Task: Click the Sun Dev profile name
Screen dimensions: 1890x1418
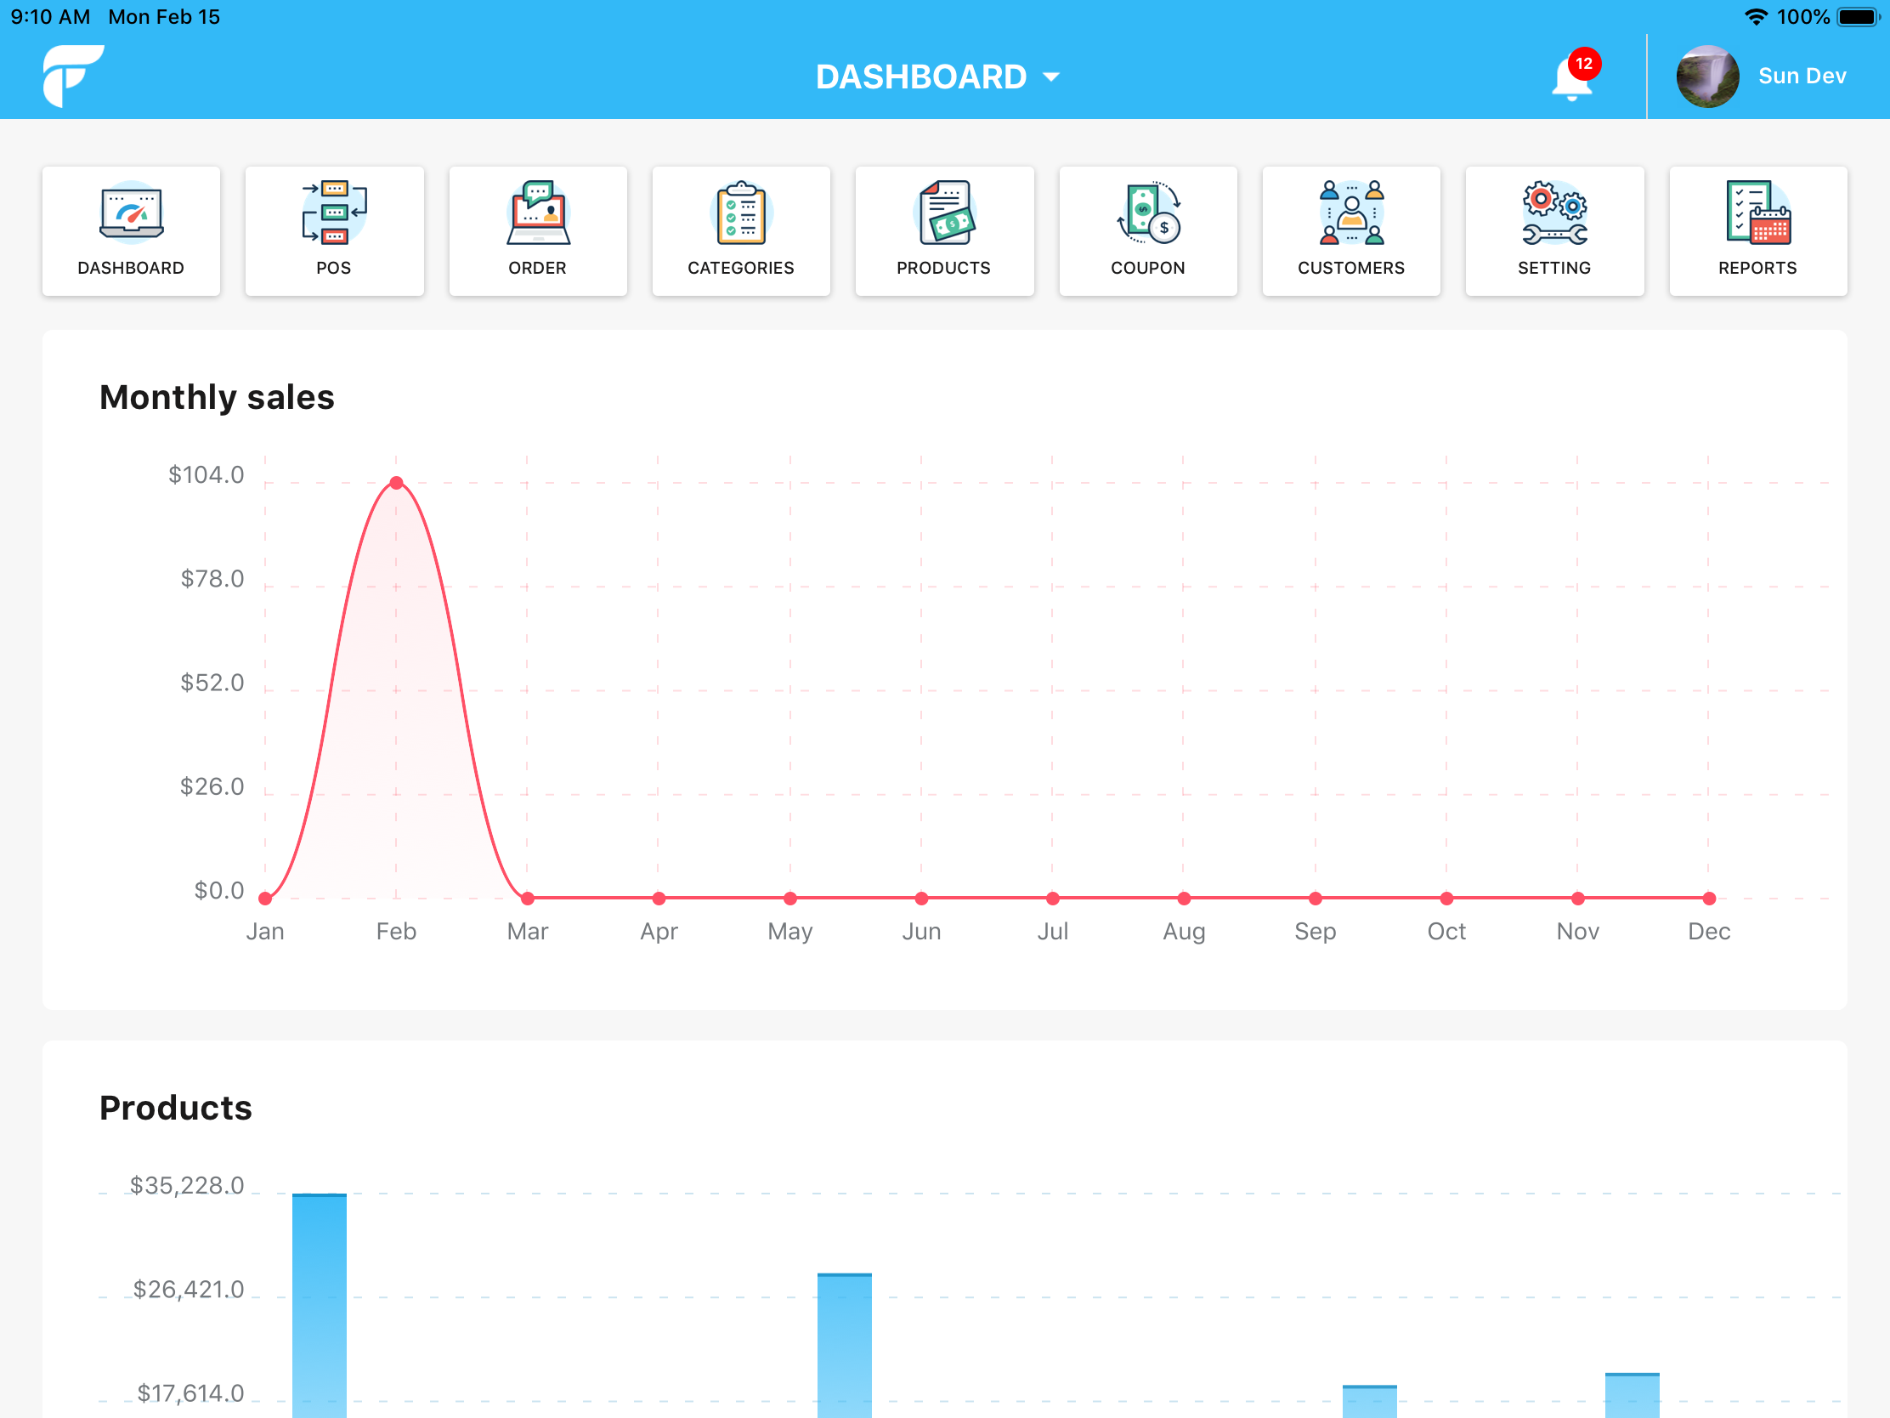Action: pyautogui.click(x=1801, y=75)
